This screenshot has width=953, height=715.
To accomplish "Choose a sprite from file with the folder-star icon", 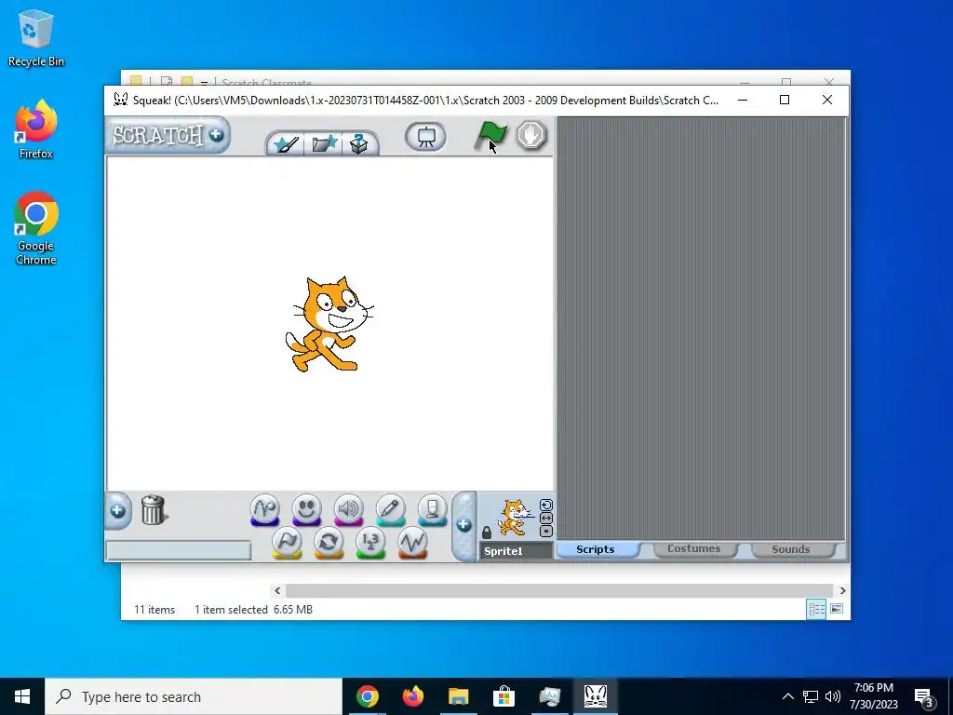I will click(324, 144).
